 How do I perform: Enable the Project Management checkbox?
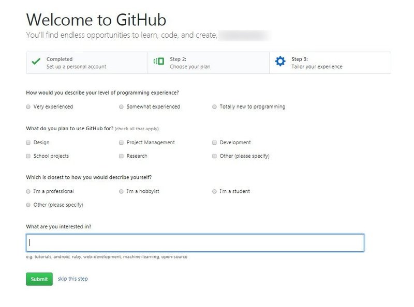click(121, 142)
